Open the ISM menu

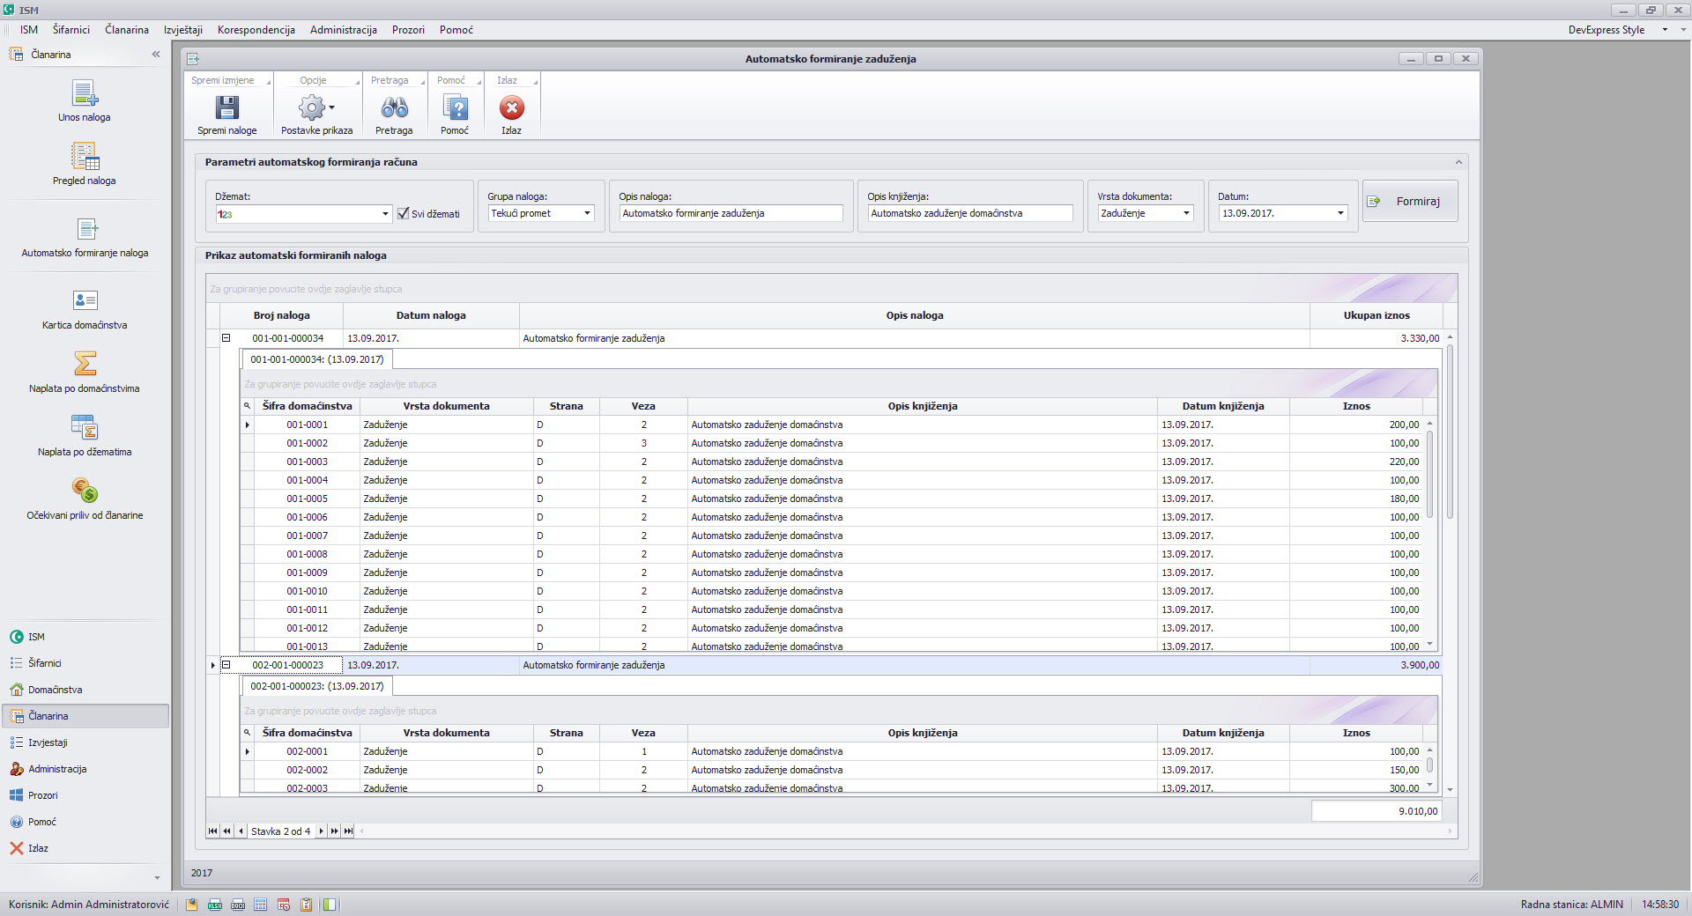tap(29, 30)
